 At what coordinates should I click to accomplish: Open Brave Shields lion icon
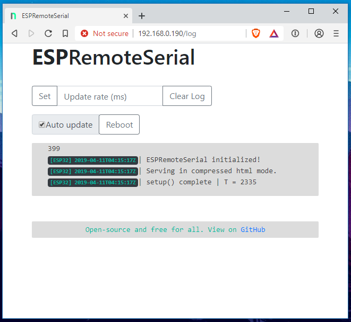256,33
